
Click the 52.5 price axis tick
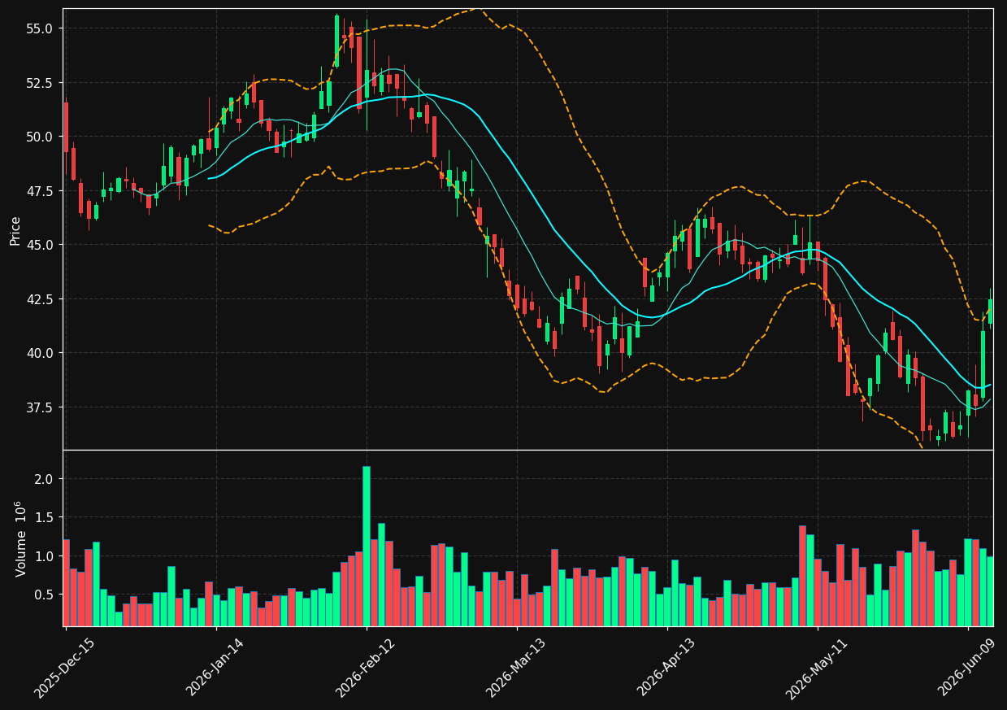click(x=40, y=83)
